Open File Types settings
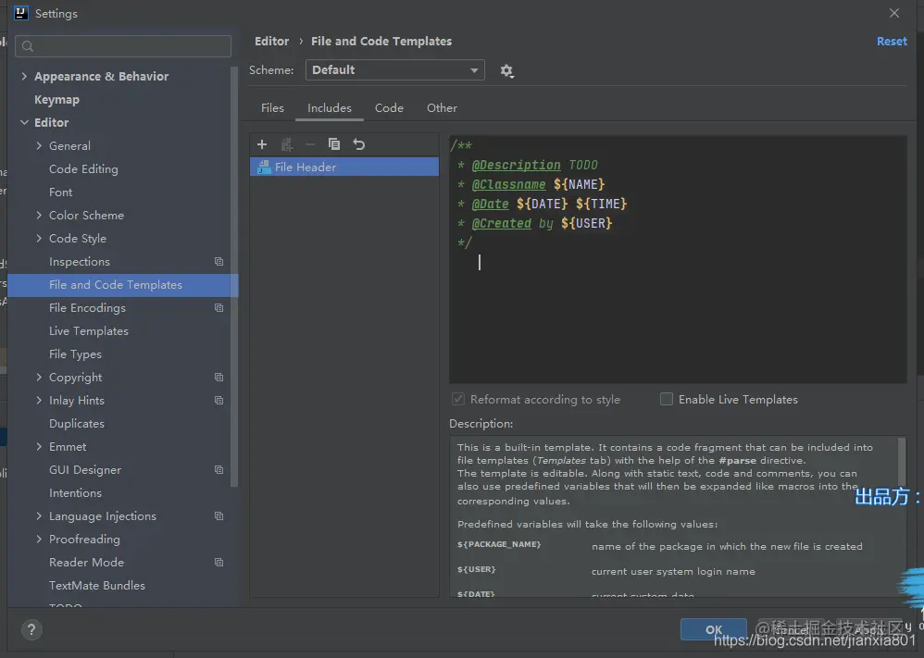Image resolution: width=924 pixels, height=658 pixels. click(75, 354)
